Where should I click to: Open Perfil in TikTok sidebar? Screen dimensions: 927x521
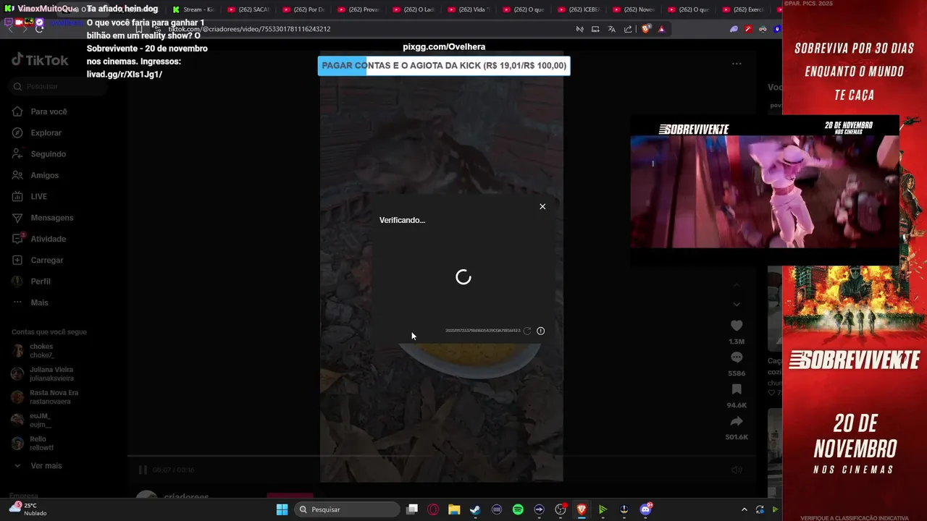pos(41,281)
